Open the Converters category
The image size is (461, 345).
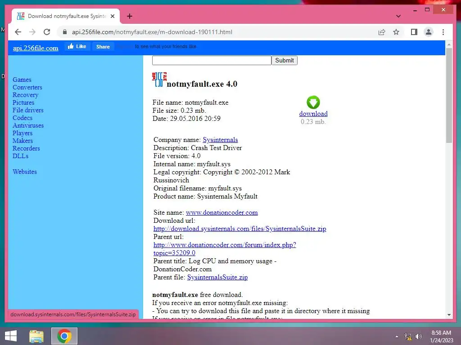tap(27, 88)
